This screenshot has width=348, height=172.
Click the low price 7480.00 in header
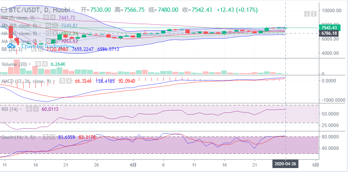168,10
